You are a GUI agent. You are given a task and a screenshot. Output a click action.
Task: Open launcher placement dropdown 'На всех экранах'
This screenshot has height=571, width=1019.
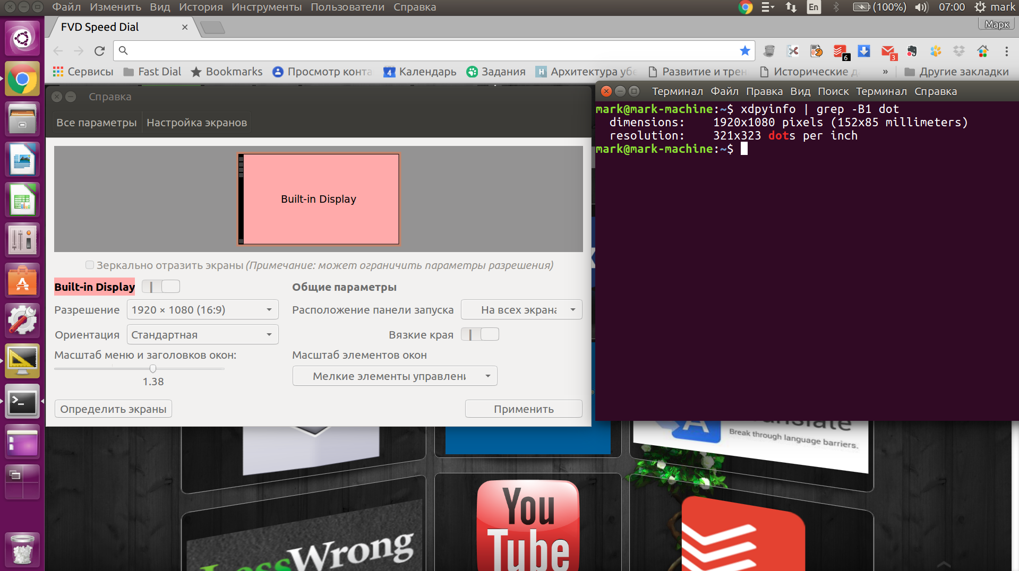click(x=521, y=310)
